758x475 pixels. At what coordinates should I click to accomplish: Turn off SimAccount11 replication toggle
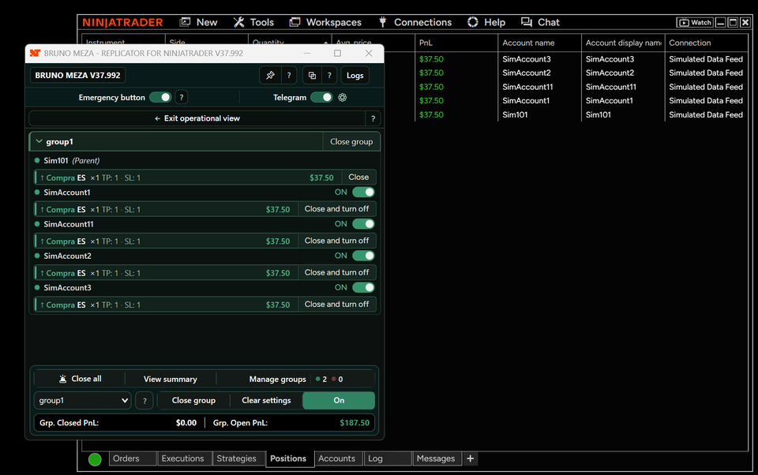tap(363, 224)
